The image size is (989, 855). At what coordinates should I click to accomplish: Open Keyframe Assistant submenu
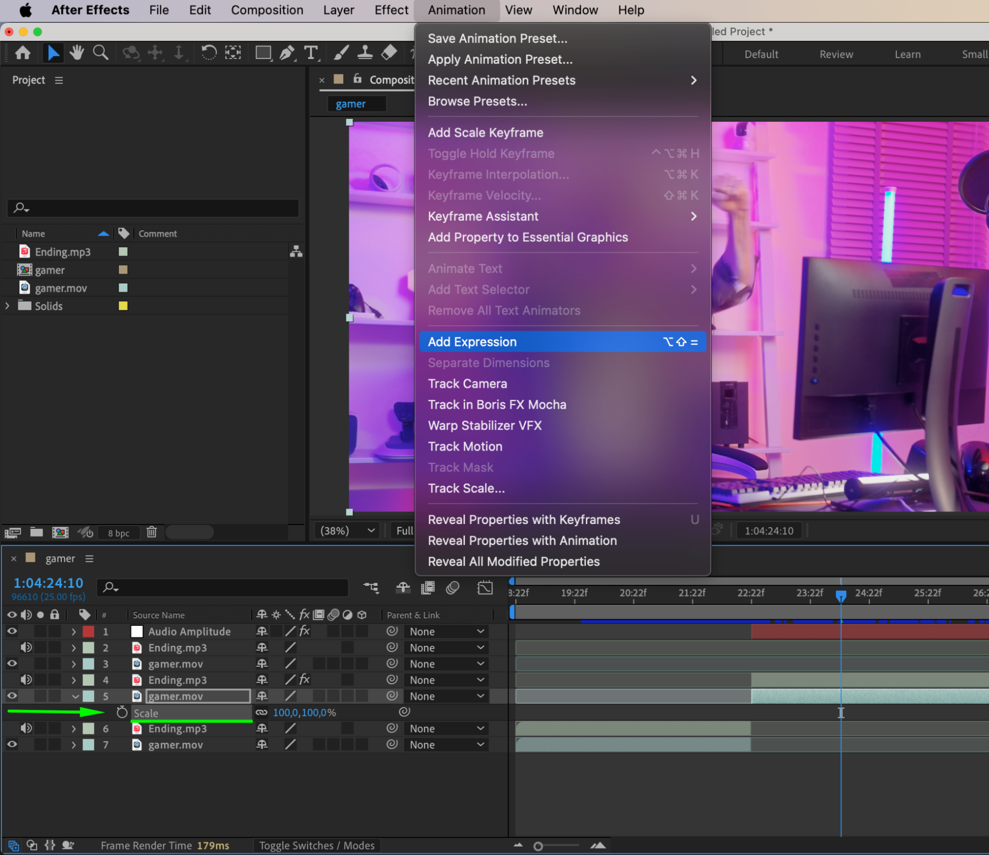[x=563, y=216]
